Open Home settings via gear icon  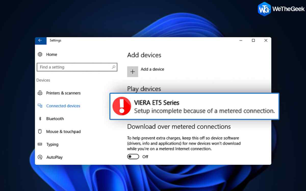pyautogui.click(x=40, y=54)
